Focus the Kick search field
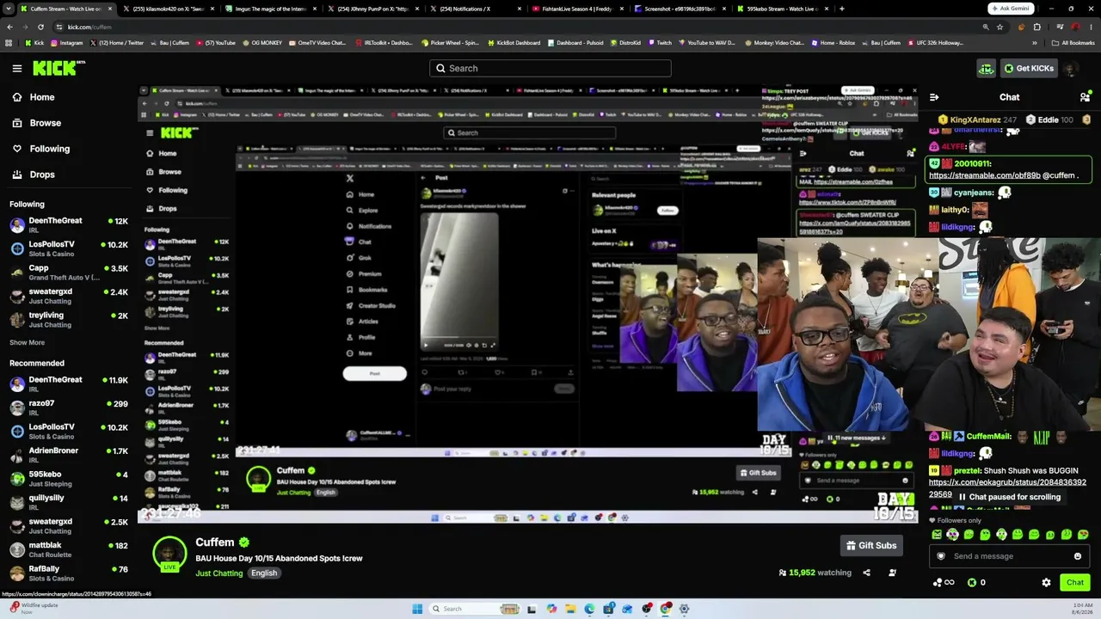The height and width of the screenshot is (619, 1101). tap(550, 68)
